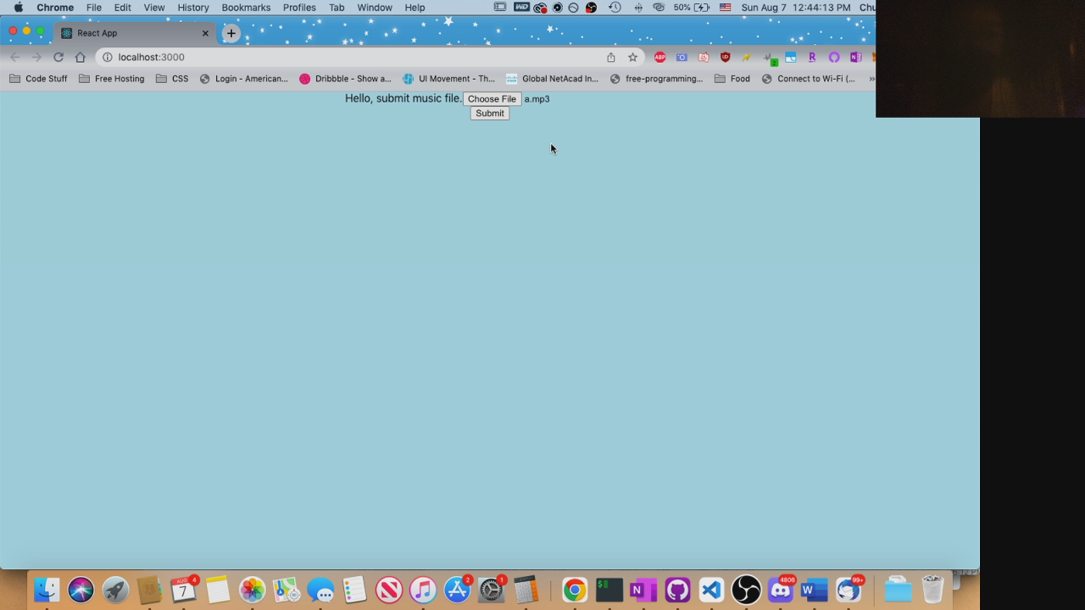Viewport: 1085px width, 610px height.
Task: Open the camera screenshot extension
Action: (x=682, y=57)
